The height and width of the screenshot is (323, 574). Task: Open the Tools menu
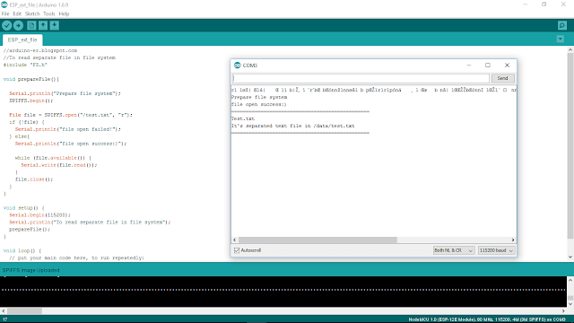tap(49, 14)
